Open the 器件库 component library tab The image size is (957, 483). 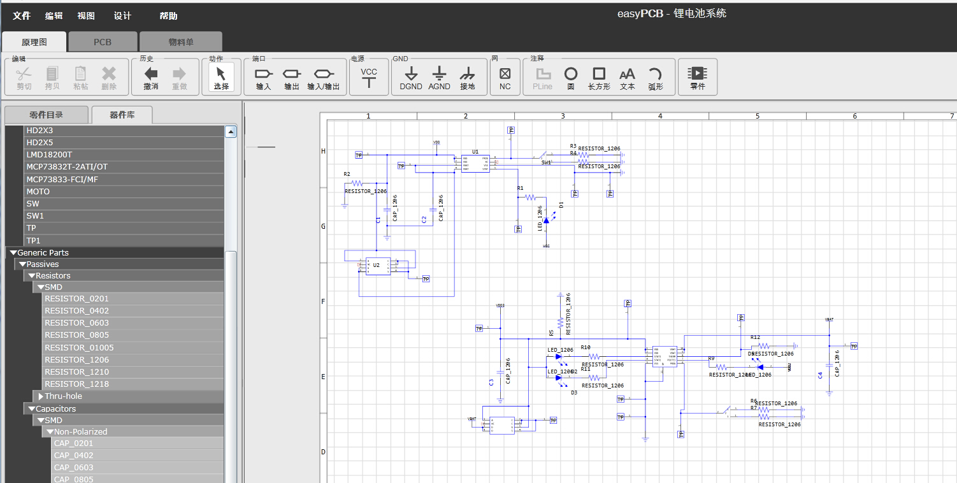pos(122,115)
